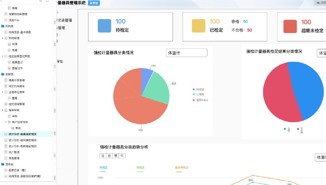
Task: Select the 监管端 folder icon
Action: point(3,74)
